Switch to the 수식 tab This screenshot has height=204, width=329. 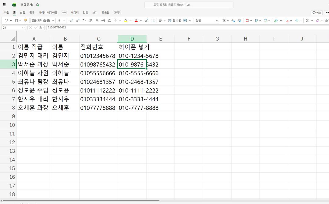click(64, 13)
